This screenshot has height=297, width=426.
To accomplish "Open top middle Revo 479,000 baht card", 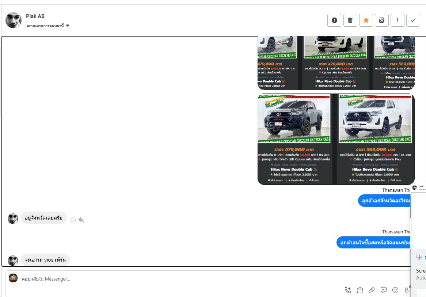I will click(335, 63).
